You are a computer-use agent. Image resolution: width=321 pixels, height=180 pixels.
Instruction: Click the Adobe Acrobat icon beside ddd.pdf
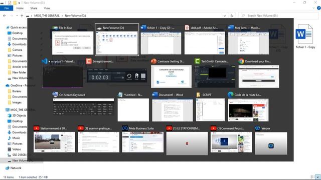coord(187,27)
